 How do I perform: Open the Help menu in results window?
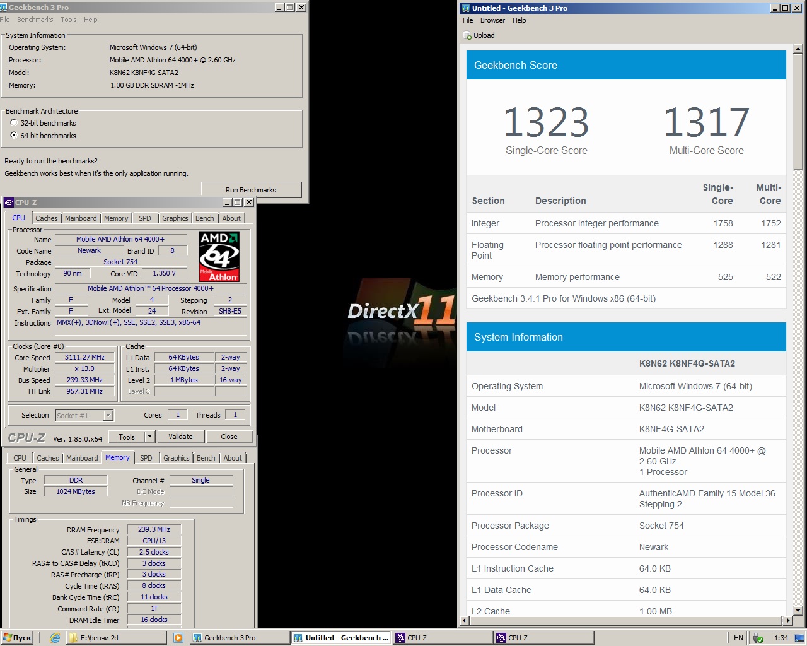pyautogui.click(x=519, y=20)
